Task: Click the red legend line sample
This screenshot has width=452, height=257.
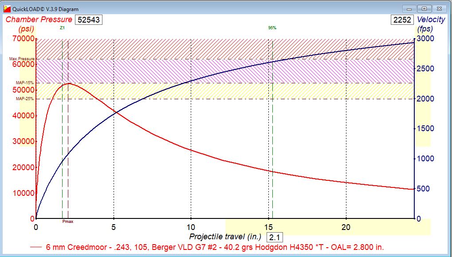Action: (x=36, y=247)
